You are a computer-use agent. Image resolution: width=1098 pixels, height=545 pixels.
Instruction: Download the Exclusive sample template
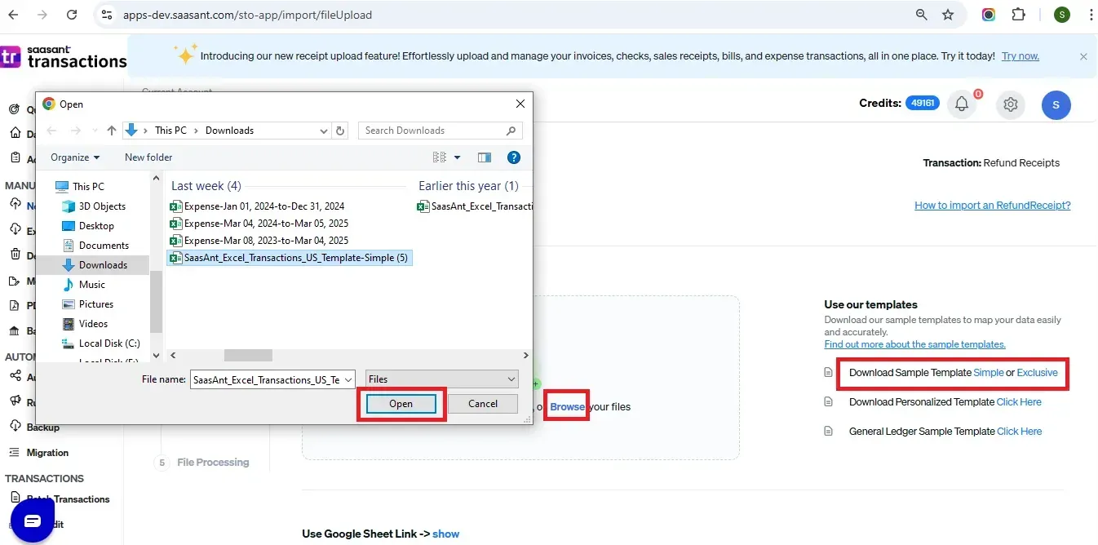(1037, 373)
